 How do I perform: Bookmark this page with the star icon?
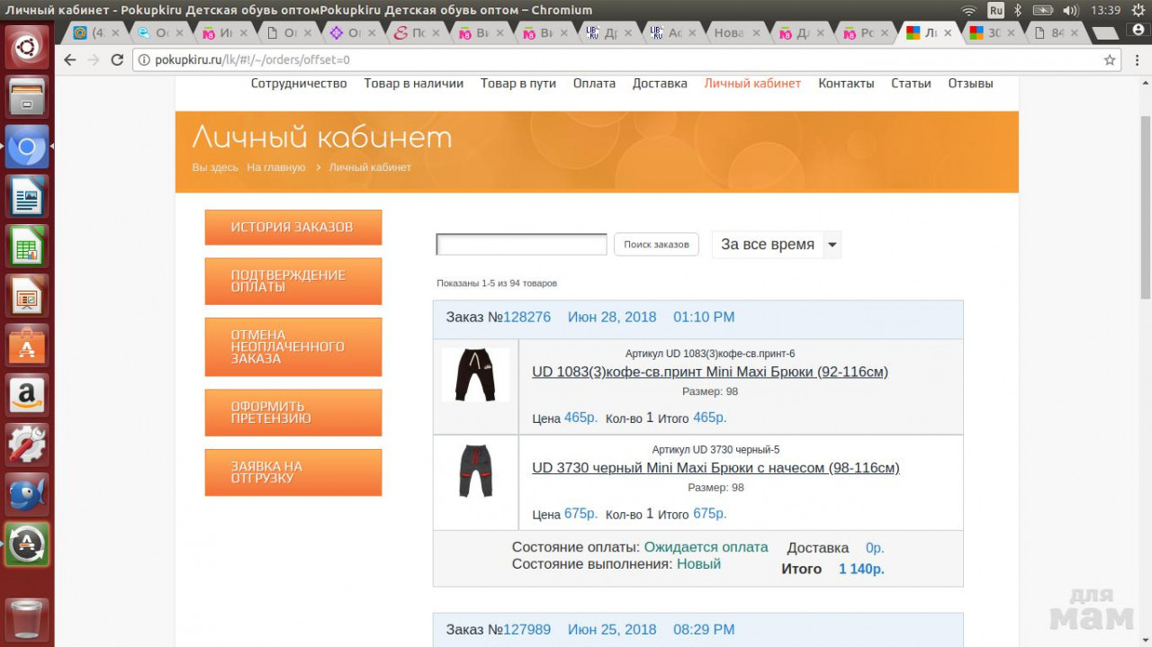(1110, 60)
